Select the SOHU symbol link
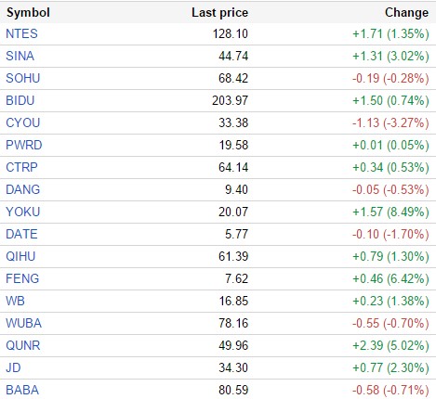The width and height of the screenshot is (436, 399). (x=23, y=78)
